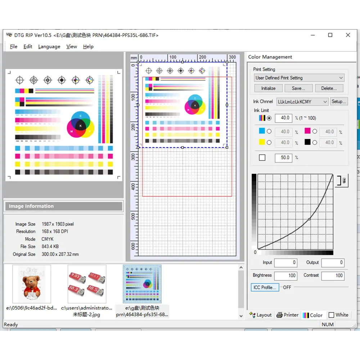Click the Setup... ink channel button

pyautogui.click(x=339, y=101)
